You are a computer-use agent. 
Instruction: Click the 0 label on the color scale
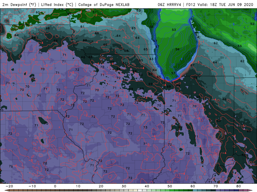pos(55,186)
